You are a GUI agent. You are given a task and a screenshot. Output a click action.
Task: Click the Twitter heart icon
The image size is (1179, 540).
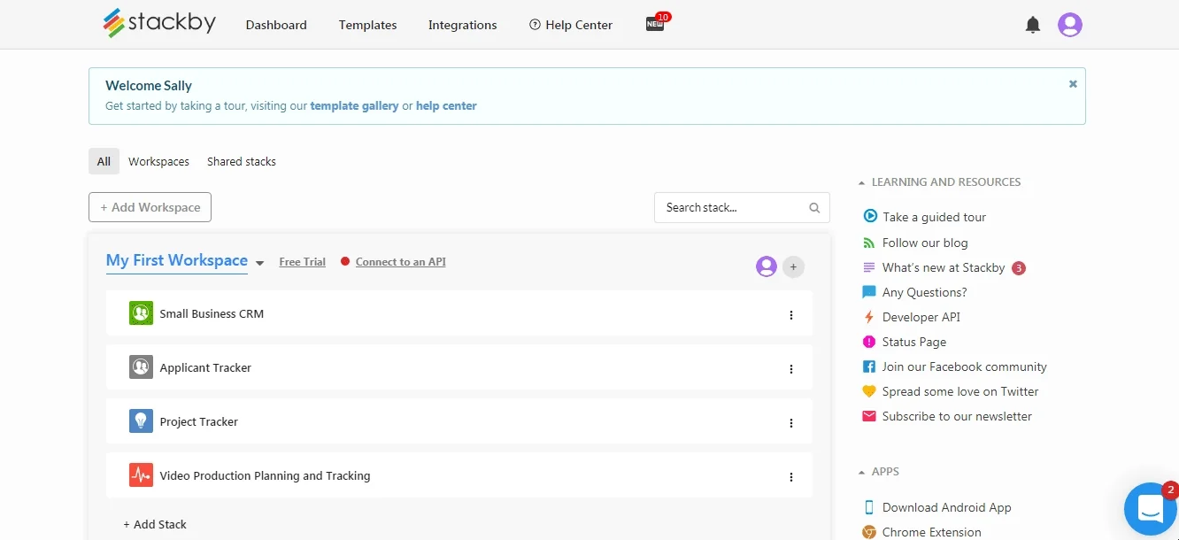click(x=869, y=391)
